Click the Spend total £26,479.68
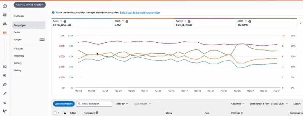The width and height of the screenshot is (303, 116). click(x=184, y=25)
